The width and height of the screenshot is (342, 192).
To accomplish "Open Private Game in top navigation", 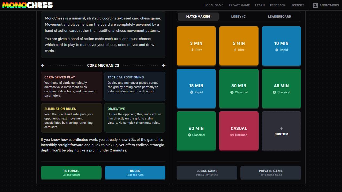I will [239, 5].
